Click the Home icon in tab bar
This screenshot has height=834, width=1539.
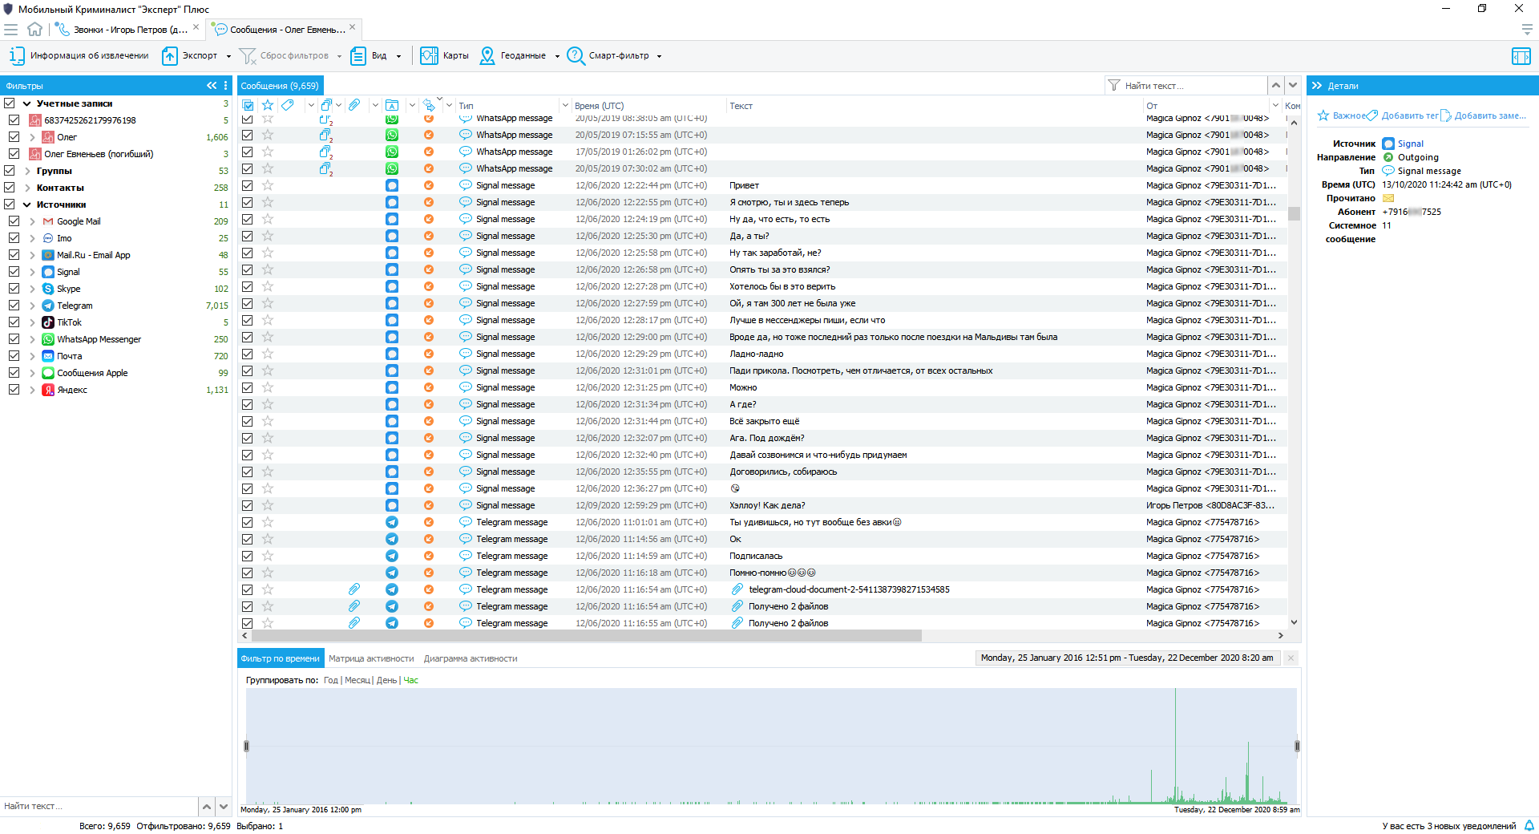[34, 30]
